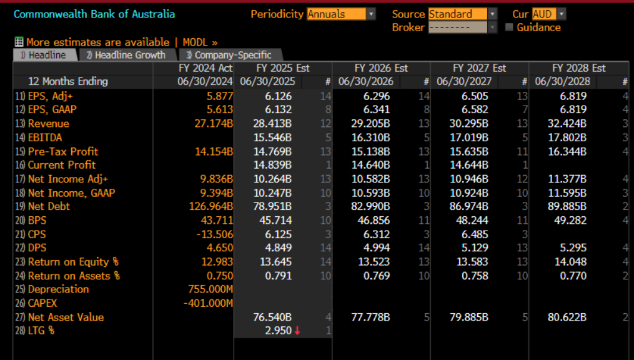634x360 pixels.
Task: Select the EPS, Adj+ row label
Action: pos(50,96)
